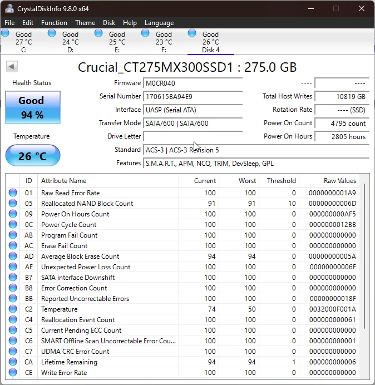Open the Theme menu
375x385 pixels.
tap(85, 23)
